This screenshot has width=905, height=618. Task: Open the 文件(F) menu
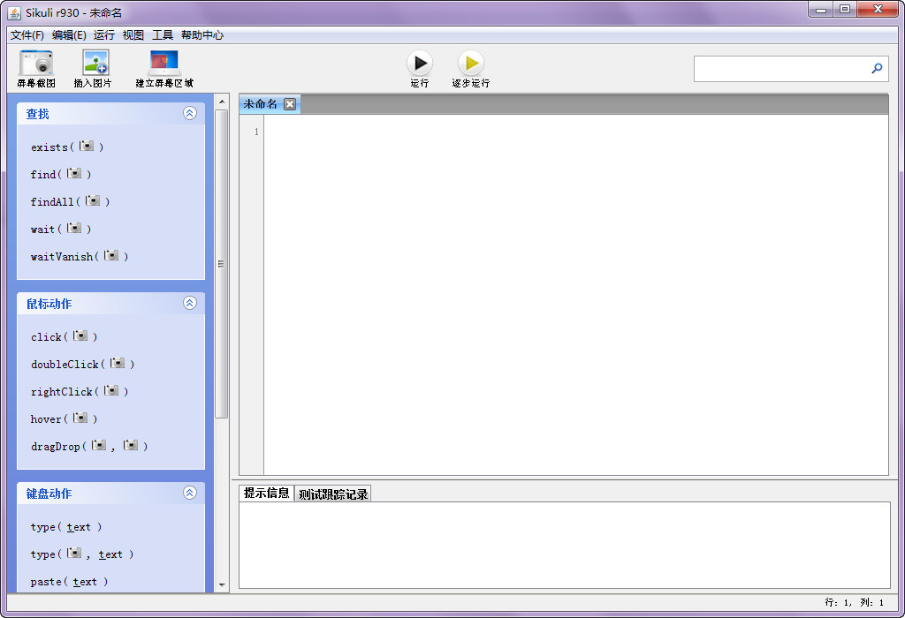[27, 35]
